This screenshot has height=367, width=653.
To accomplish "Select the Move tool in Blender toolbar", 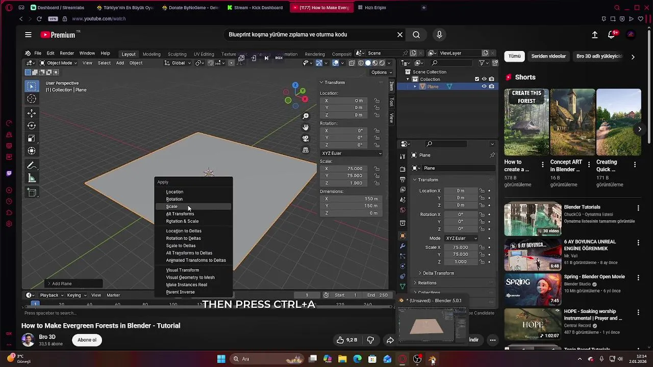I will [x=32, y=113].
